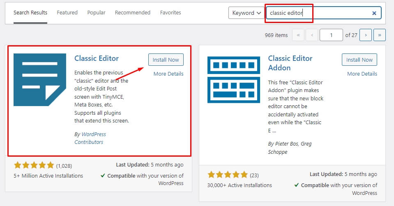Click the Classic Editor Addon plugin icon
The image size is (394, 206).
click(234, 80)
